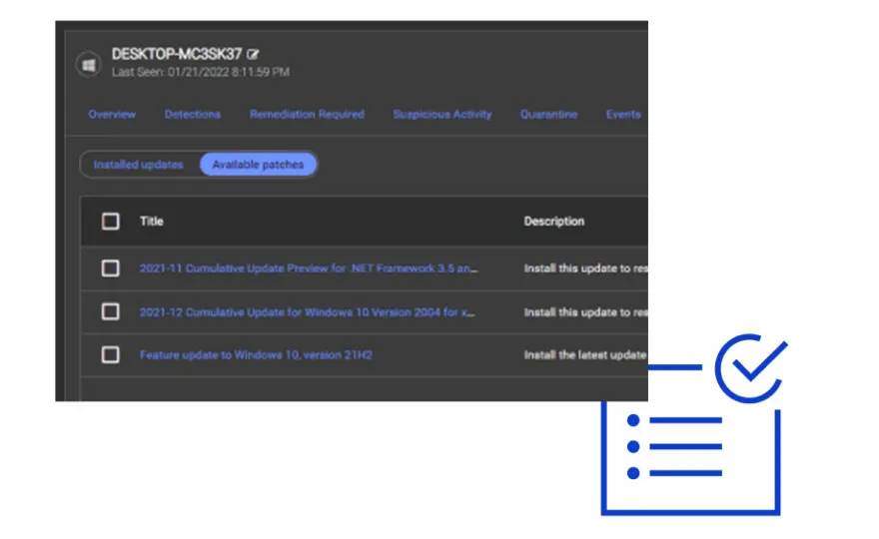Open the Feature update to Windows 10 link

pyautogui.click(x=256, y=354)
